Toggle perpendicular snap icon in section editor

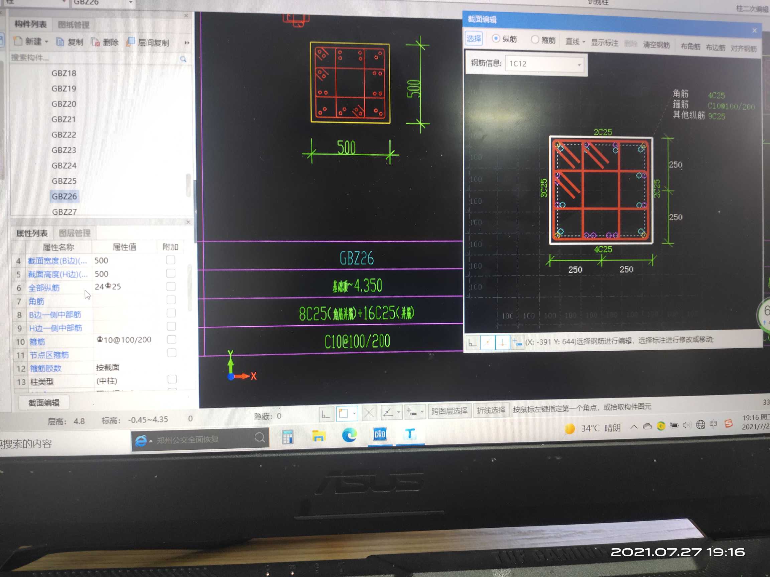tap(502, 343)
